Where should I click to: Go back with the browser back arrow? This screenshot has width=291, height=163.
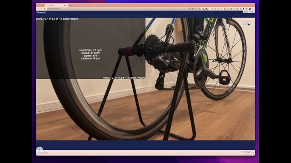click(x=38, y=9)
